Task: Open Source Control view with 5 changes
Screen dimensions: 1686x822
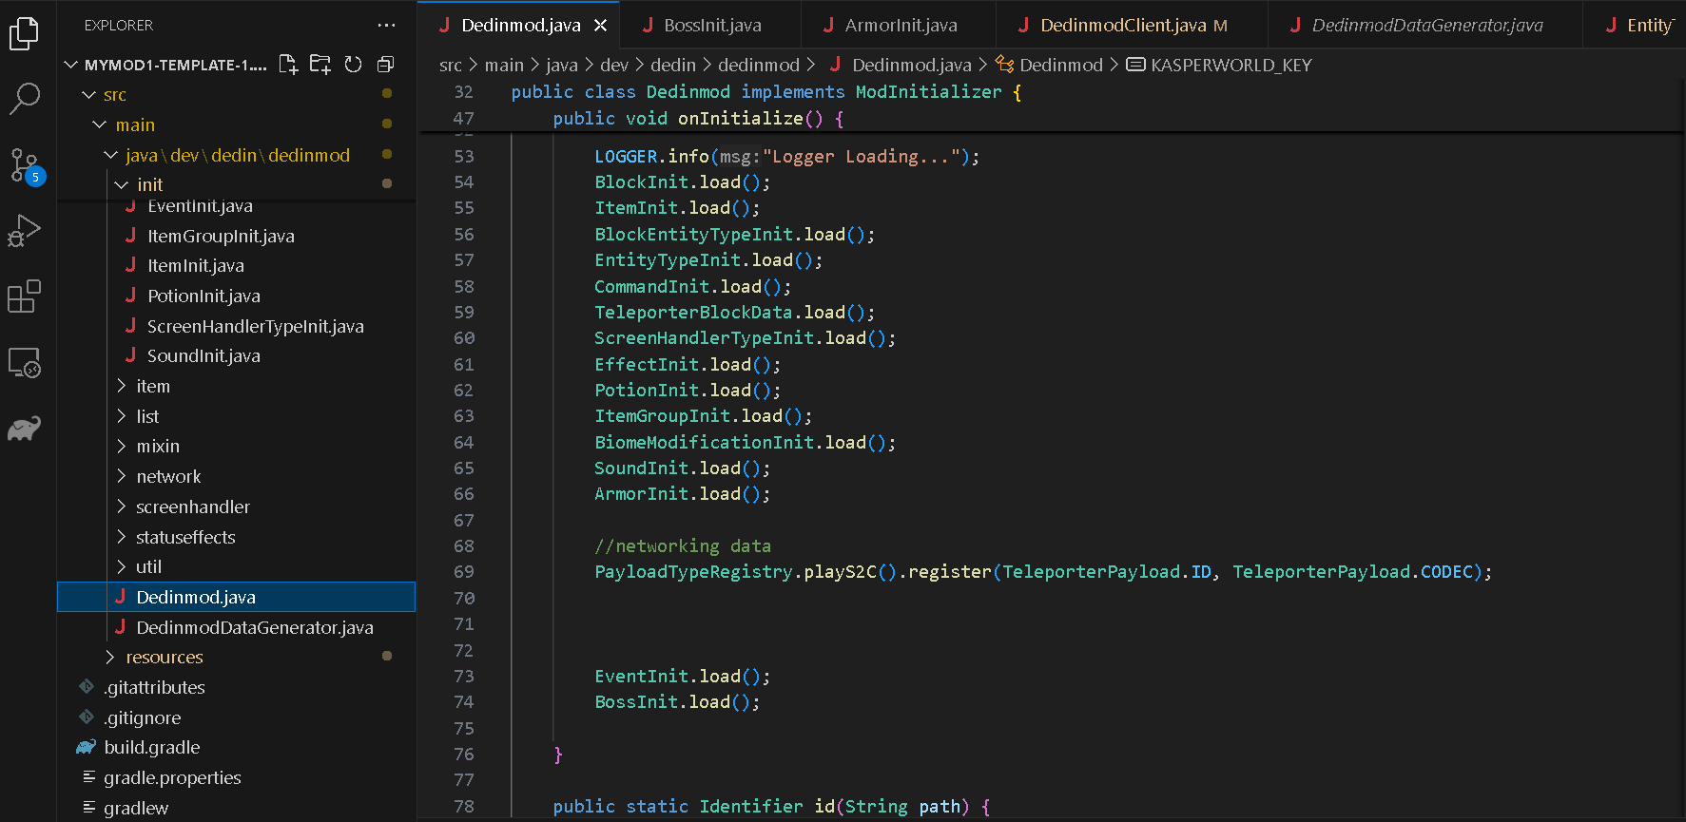Action: pyautogui.click(x=24, y=165)
